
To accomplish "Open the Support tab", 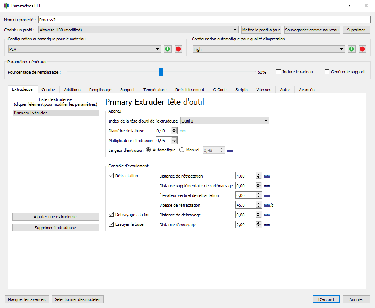I will (127, 90).
